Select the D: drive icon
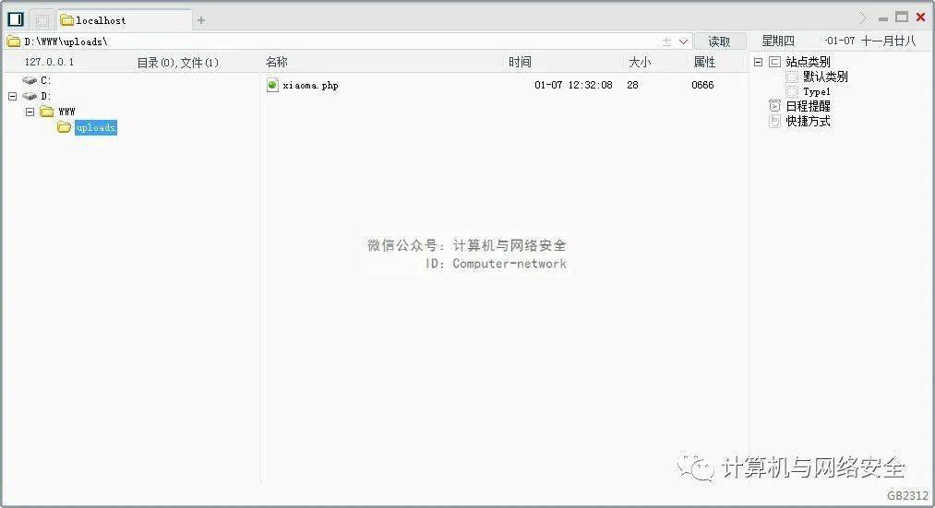This screenshot has width=935, height=508. click(x=30, y=96)
